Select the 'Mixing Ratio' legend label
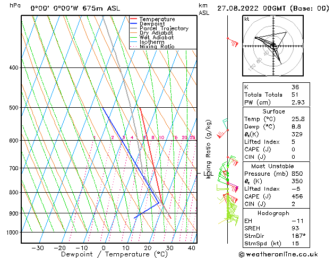This screenshot has width=334, height=258. point(157,46)
